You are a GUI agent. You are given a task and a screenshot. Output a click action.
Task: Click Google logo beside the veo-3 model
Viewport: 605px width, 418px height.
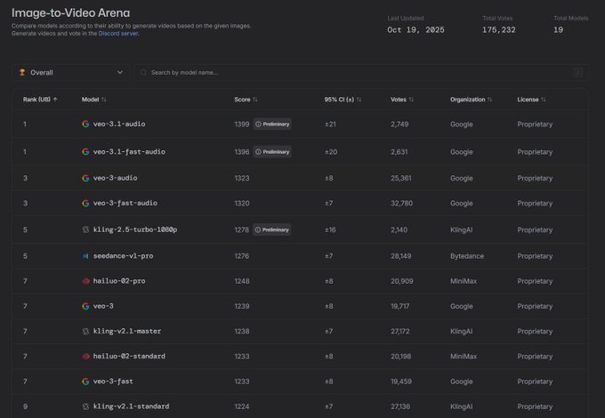click(x=85, y=306)
